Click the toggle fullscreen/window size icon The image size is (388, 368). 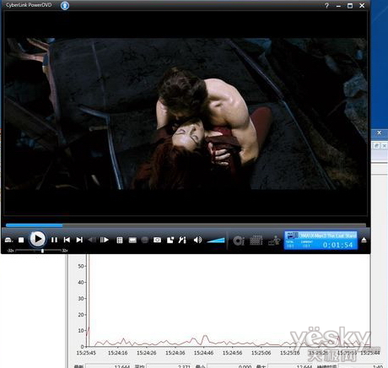tap(170, 240)
